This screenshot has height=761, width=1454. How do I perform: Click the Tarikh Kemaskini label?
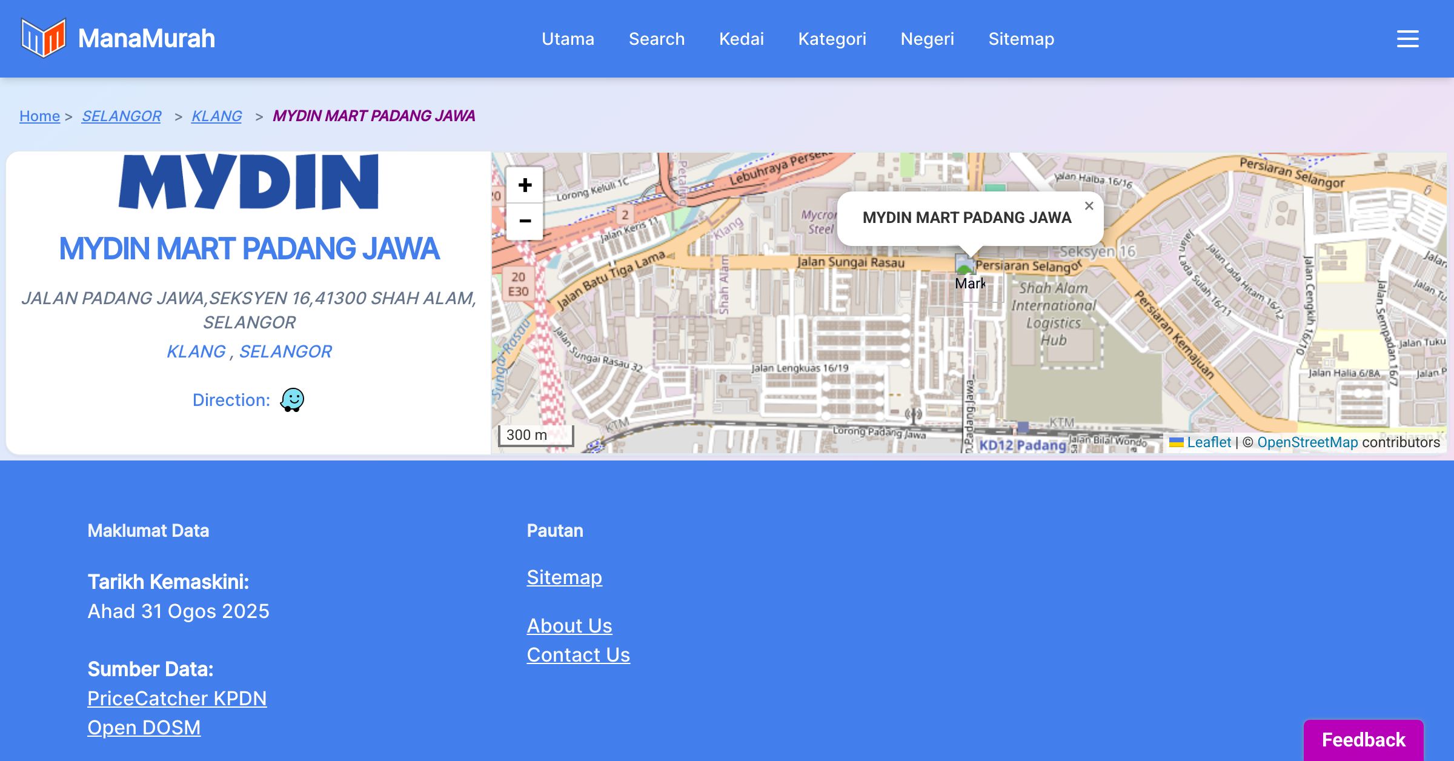point(168,582)
